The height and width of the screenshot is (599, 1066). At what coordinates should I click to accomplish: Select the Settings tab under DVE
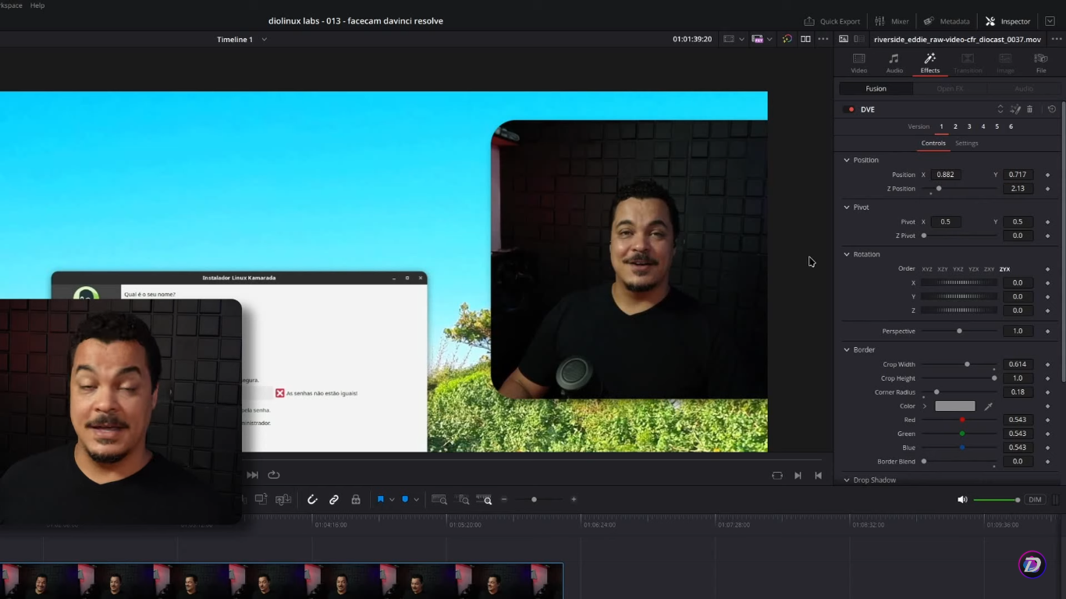[x=966, y=144]
